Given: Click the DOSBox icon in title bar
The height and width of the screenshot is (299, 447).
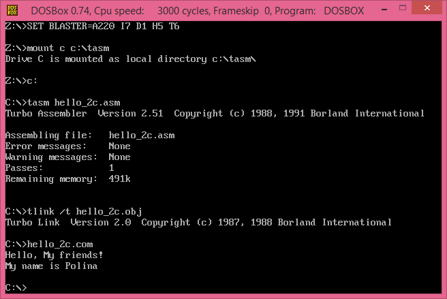Looking at the screenshot, I should [x=12, y=10].
